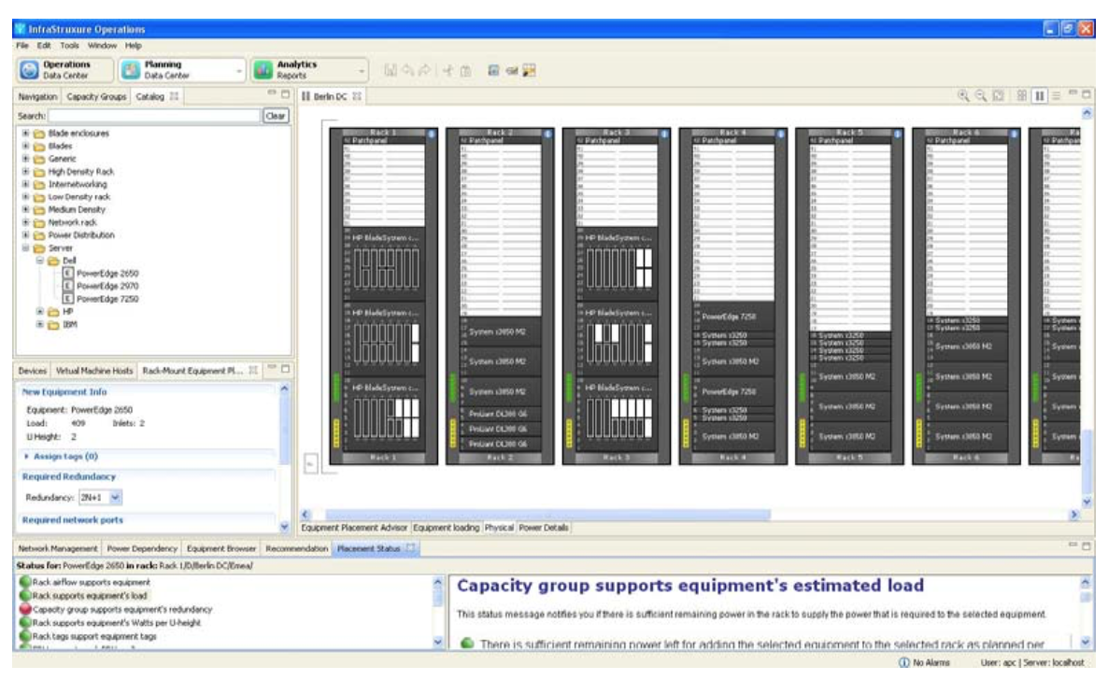Click the Operations Data Center globe icon
The height and width of the screenshot is (680, 1108).
[29, 70]
